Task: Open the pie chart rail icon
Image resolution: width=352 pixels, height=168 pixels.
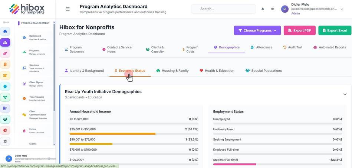Action: click(x=5, y=130)
